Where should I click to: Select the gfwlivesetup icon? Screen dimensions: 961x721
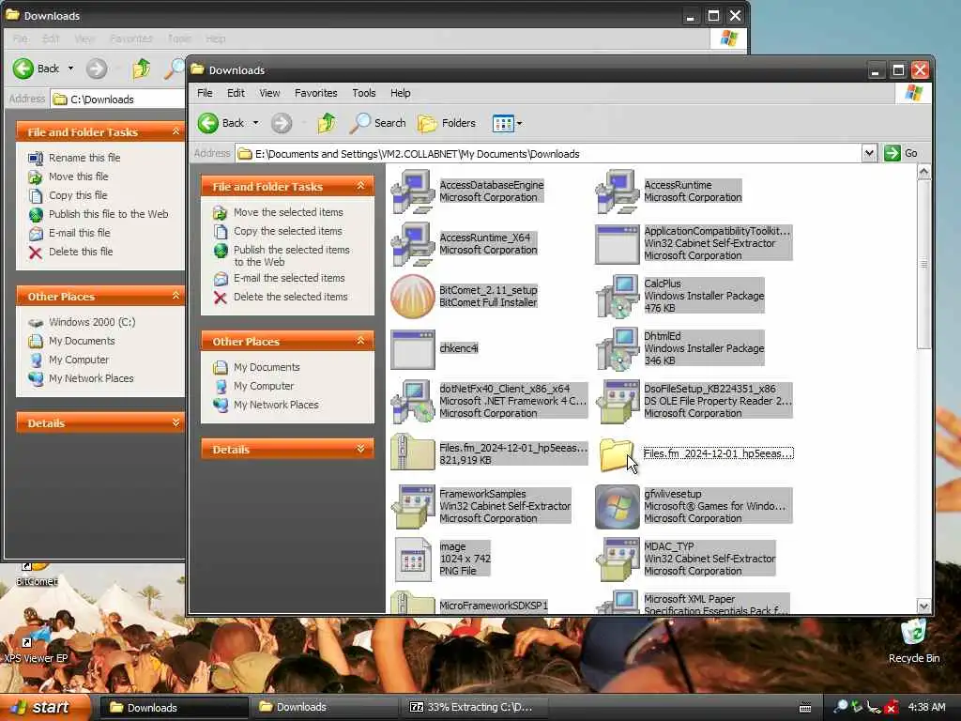pyautogui.click(x=618, y=506)
